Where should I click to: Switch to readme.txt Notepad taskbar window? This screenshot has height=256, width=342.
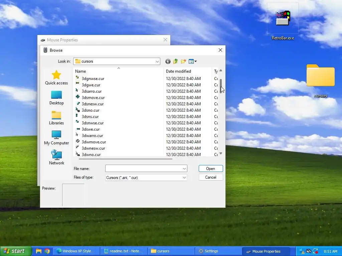pos(124,251)
